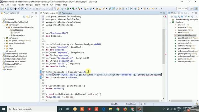Toggle Link with Editor in Project Explorer

(x=27, y=16)
